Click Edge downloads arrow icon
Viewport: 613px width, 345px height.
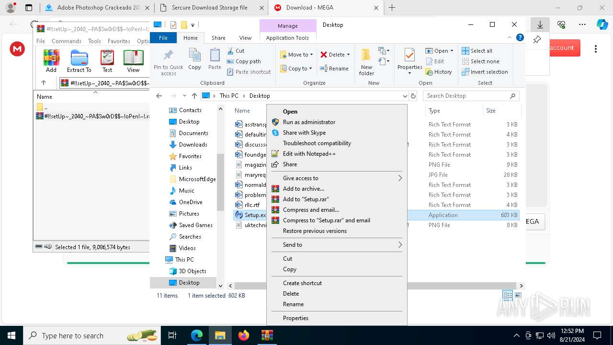pos(540,24)
